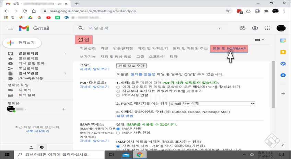Screen dimensions: 291x159
Task: Open the Google apps grid
Action: 267,28
